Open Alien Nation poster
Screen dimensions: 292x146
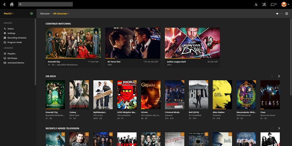tap(222, 95)
